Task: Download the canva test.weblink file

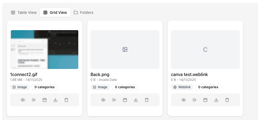Action: (216, 100)
